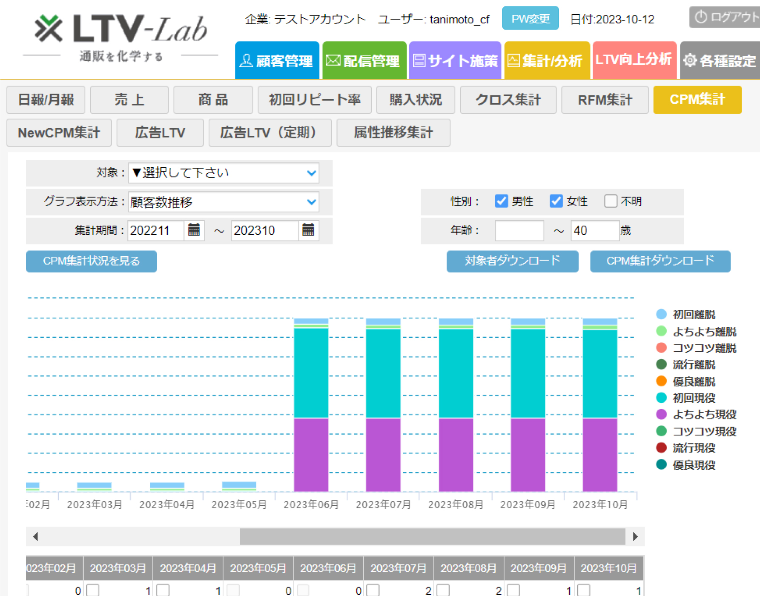
Task: Click the CPM集計状況を見る button
Action: pos(91,261)
